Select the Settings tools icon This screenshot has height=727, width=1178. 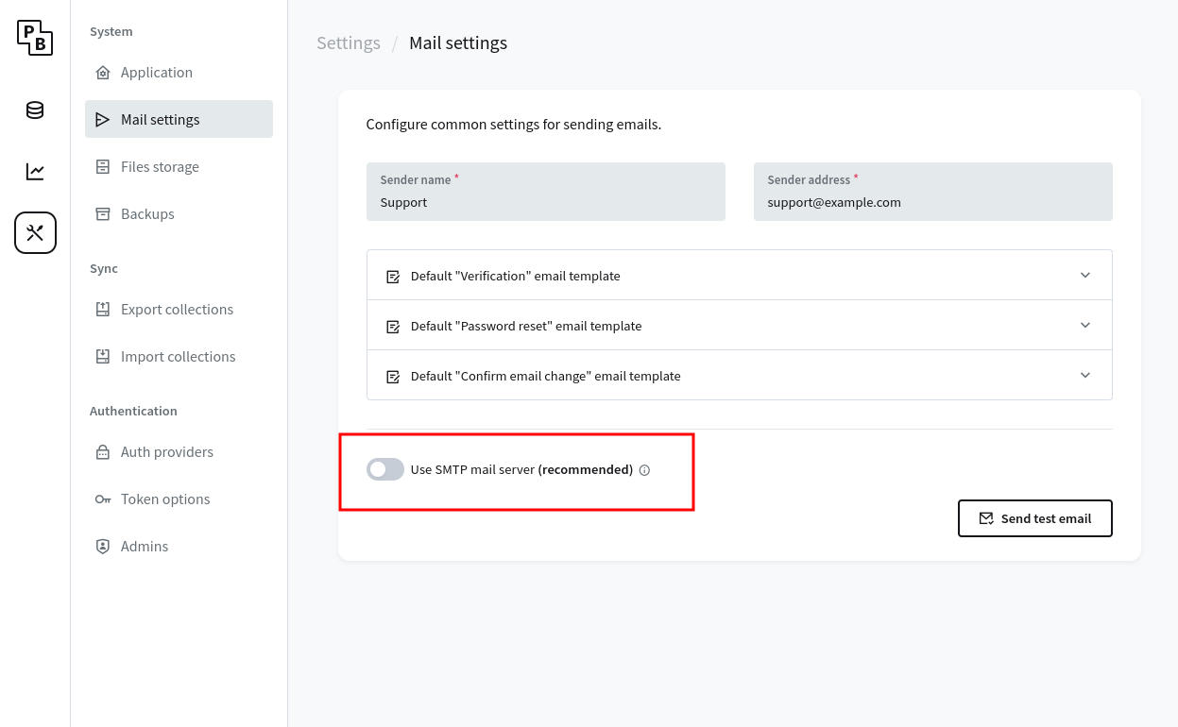[x=35, y=233]
